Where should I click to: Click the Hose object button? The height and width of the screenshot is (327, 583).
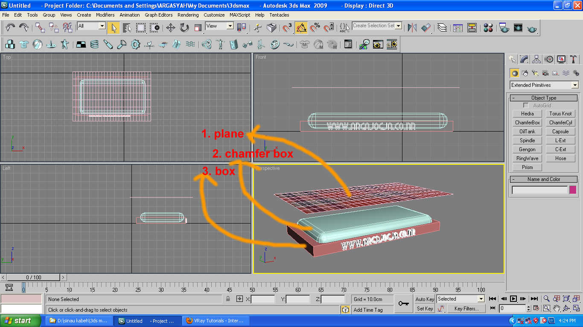(x=560, y=158)
